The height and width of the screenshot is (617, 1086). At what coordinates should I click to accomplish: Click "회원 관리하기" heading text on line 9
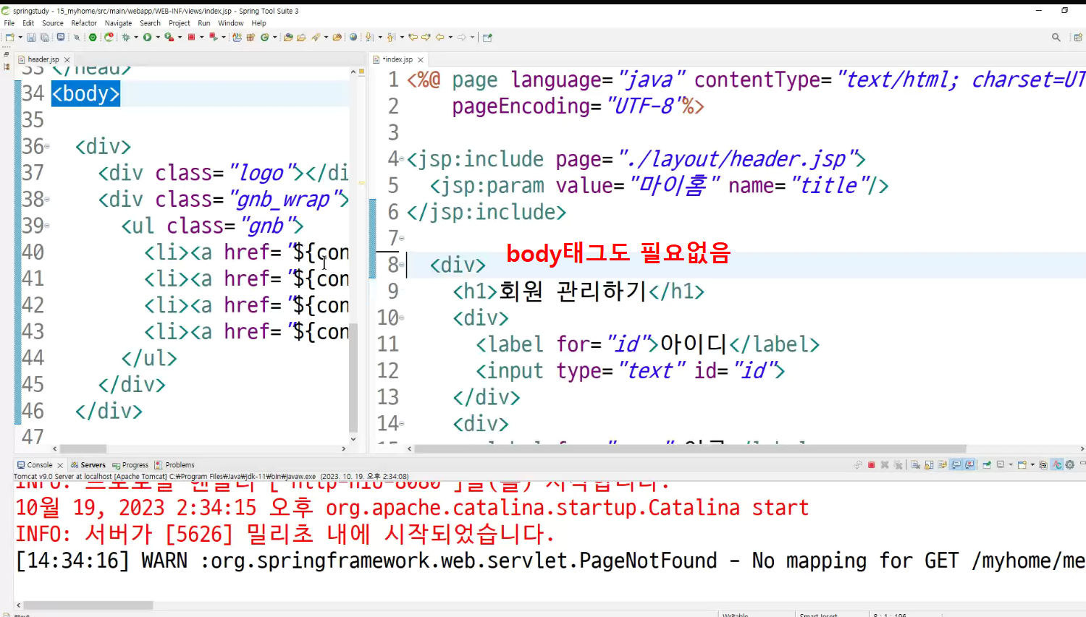[573, 291]
